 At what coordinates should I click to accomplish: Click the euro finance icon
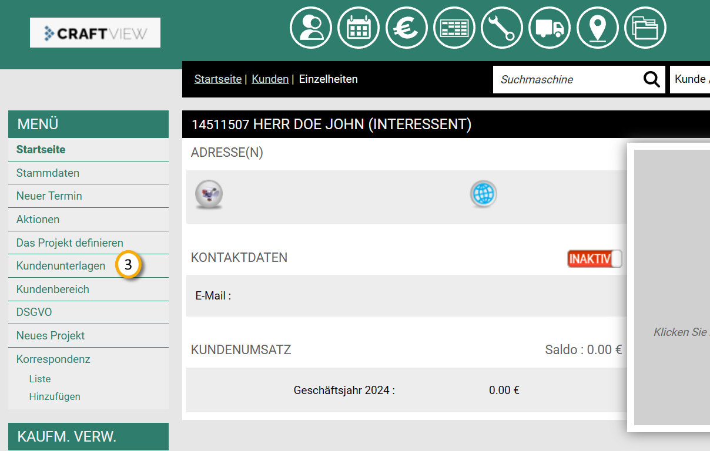pyautogui.click(x=406, y=28)
